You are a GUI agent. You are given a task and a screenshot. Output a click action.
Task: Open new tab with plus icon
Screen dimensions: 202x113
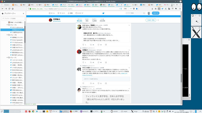[177, 5]
